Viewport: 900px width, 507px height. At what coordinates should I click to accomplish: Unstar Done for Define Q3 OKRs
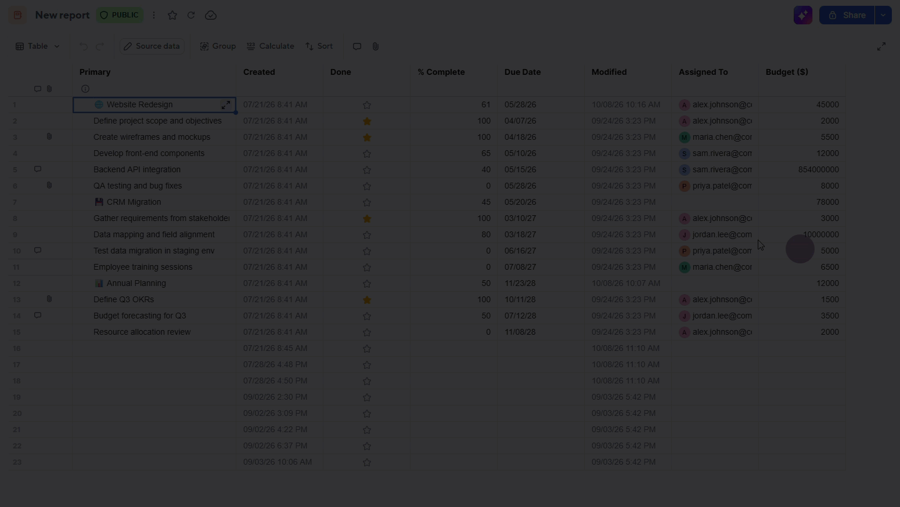(x=367, y=300)
